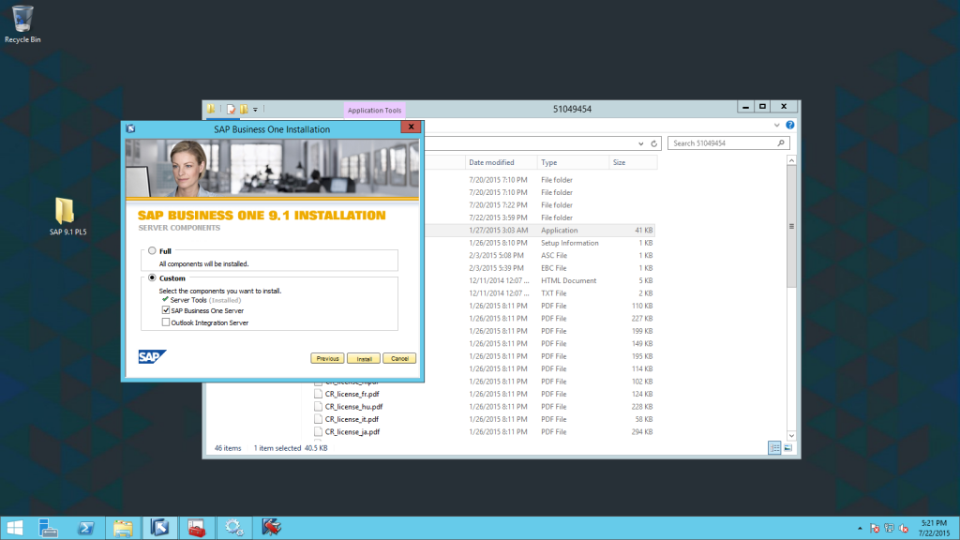Select the HTML Document file row
Screen dimensions: 960x540
tap(539, 280)
